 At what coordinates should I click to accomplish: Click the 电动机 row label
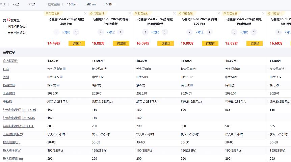[7, 102]
